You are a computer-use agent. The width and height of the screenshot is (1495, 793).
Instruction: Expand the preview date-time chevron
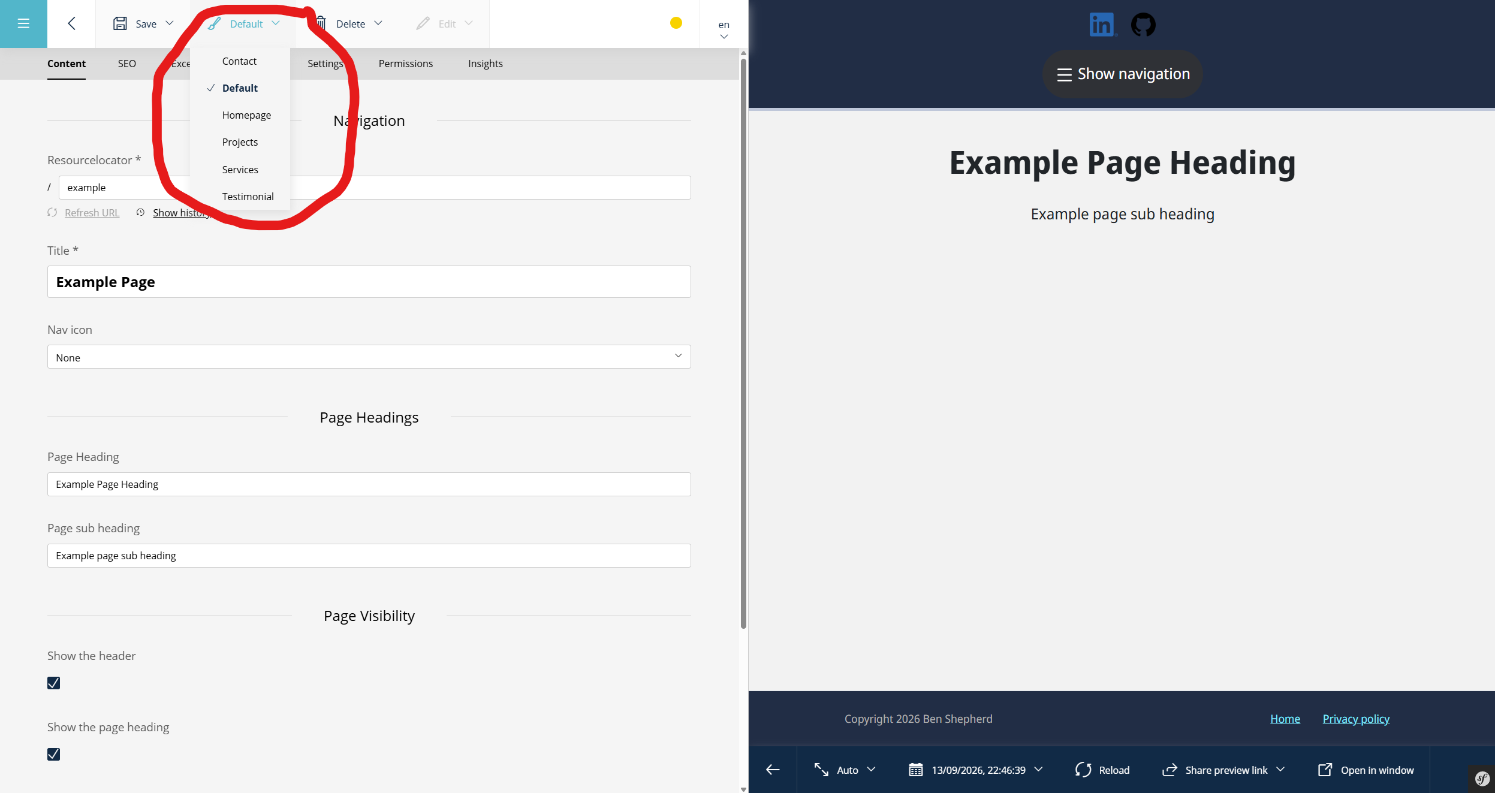point(1039,770)
